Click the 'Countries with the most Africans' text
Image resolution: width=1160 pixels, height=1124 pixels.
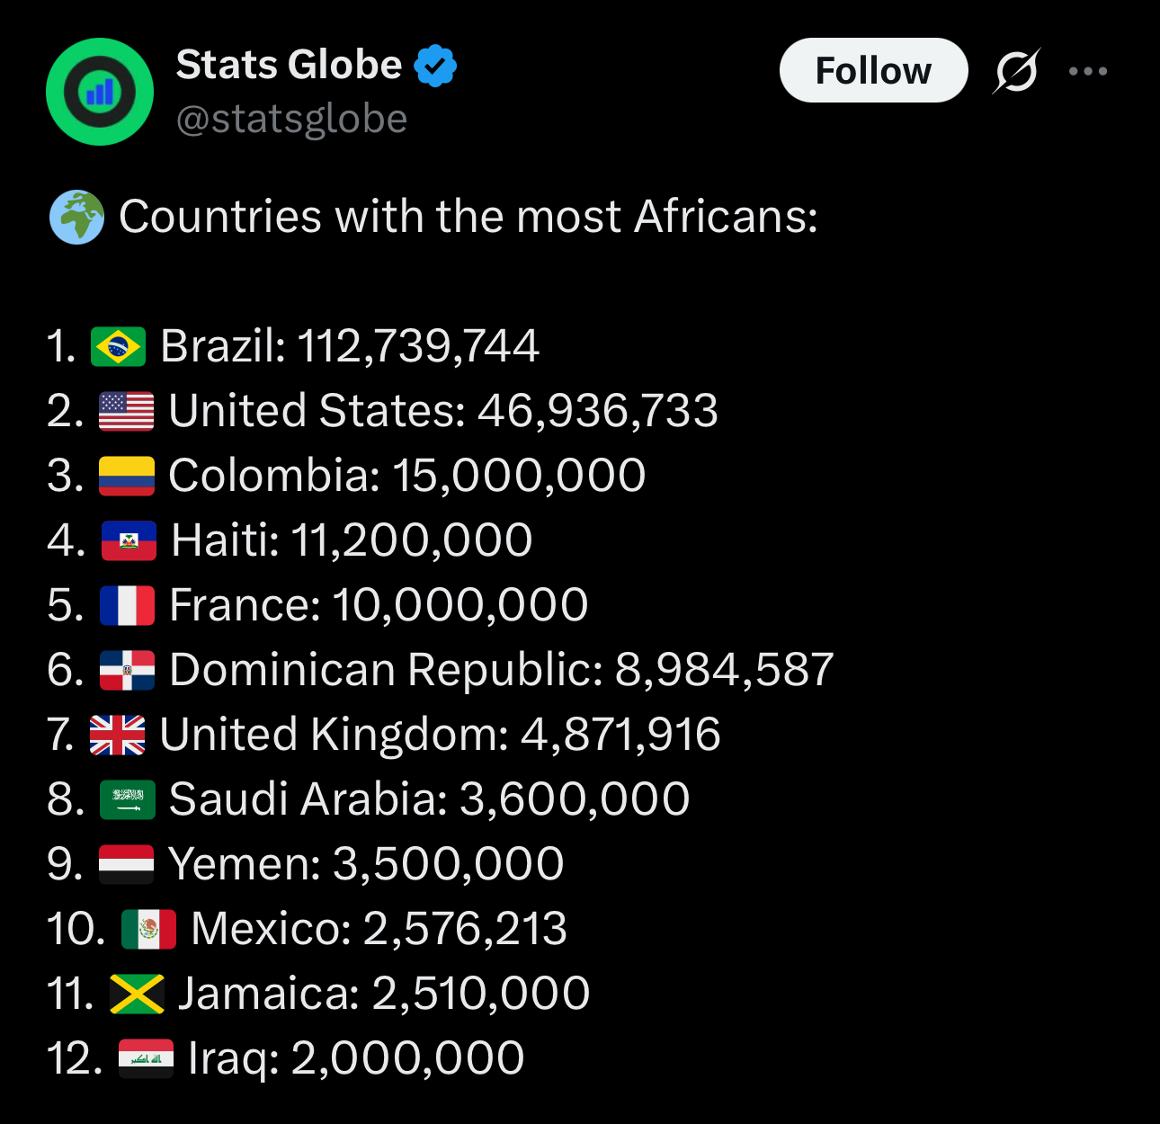click(x=468, y=217)
